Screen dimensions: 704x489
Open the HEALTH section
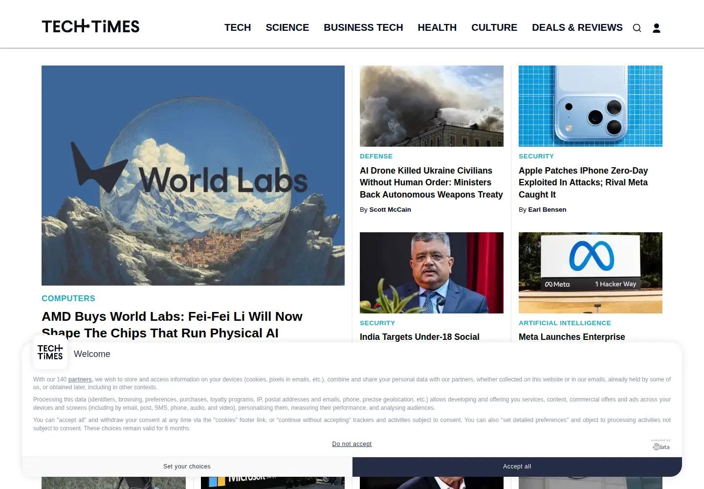(437, 27)
